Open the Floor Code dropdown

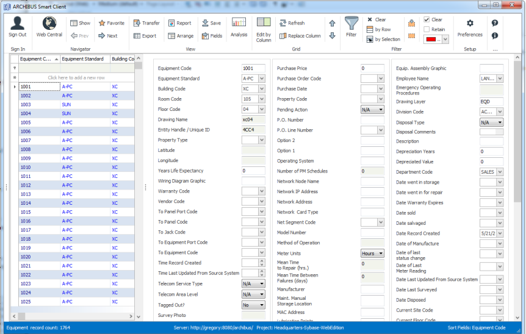coord(262,109)
